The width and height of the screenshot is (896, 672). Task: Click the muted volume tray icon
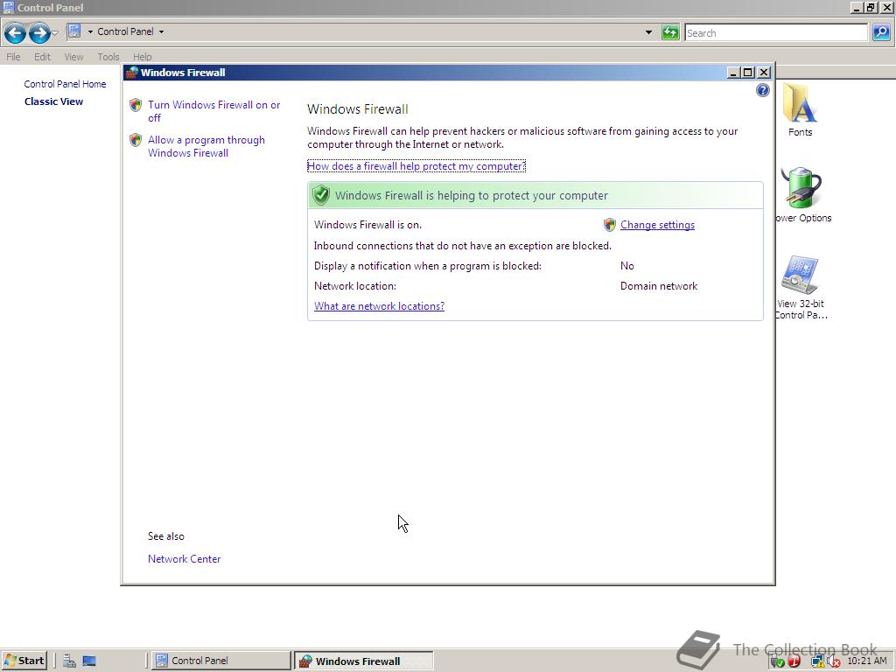tap(834, 661)
